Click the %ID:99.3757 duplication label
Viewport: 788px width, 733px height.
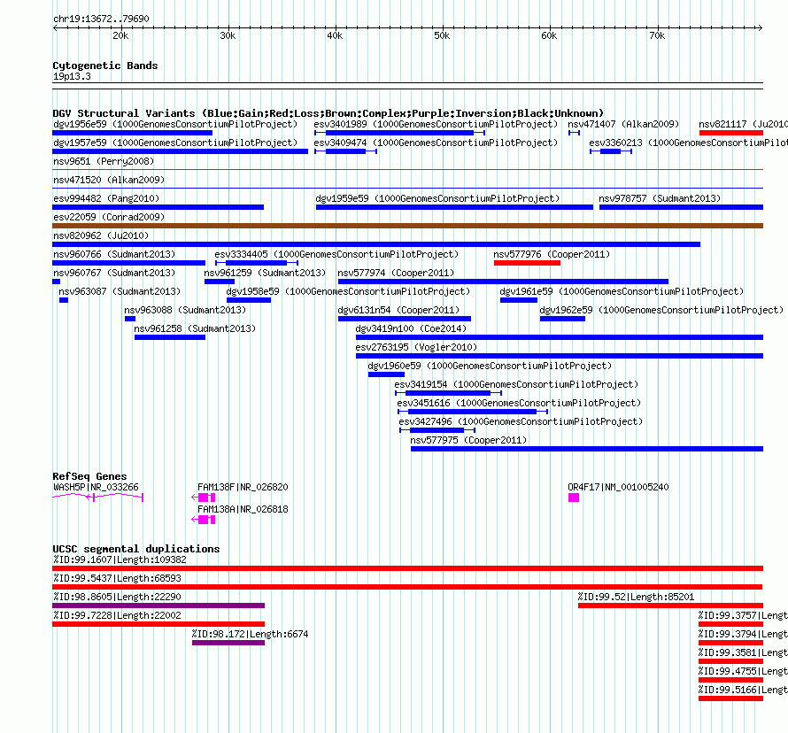click(x=743, y=615)
